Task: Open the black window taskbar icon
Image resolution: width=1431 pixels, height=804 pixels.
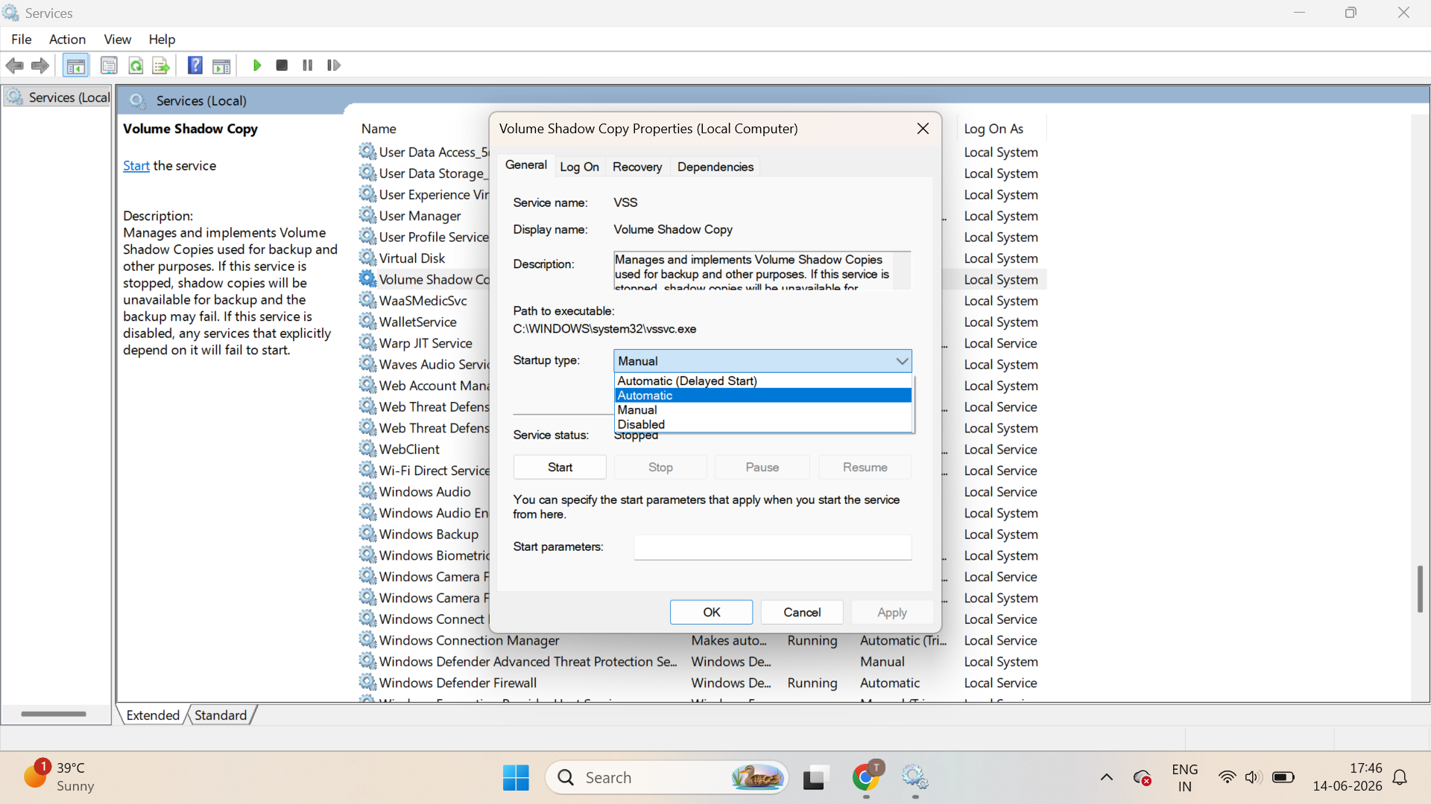Action: tap(815, 777)
